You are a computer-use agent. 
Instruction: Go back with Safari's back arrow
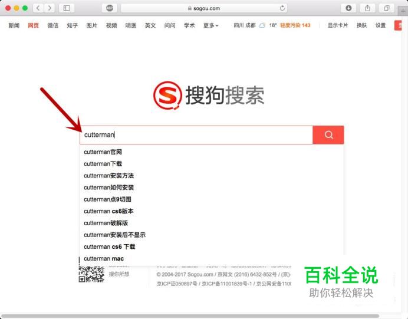38,8
